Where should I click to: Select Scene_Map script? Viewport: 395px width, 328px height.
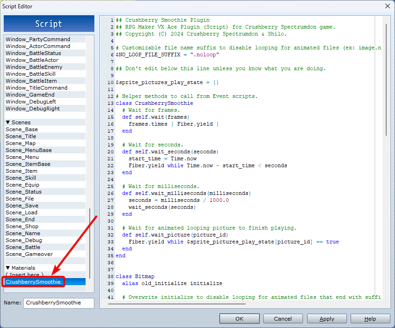coord(45,143)
